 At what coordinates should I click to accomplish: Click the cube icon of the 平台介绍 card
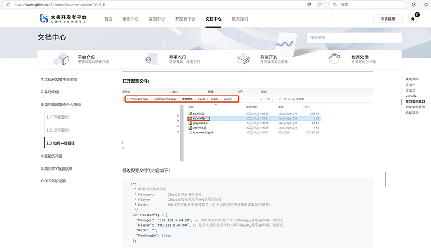click(61, 59)
